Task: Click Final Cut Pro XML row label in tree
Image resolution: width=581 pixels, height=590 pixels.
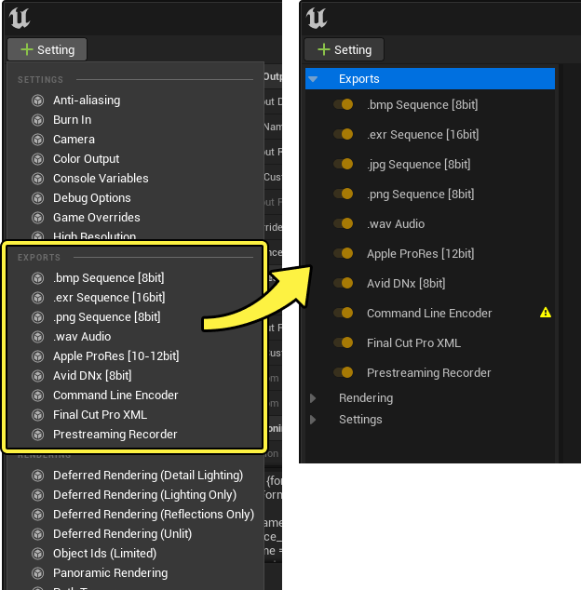Action: click(413, 343)
